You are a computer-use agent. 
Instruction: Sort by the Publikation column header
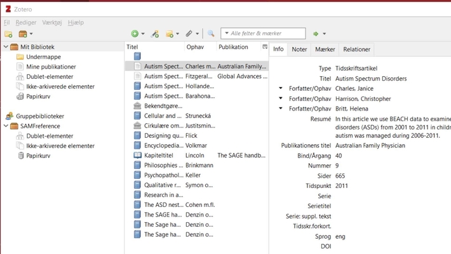(238, 47)
